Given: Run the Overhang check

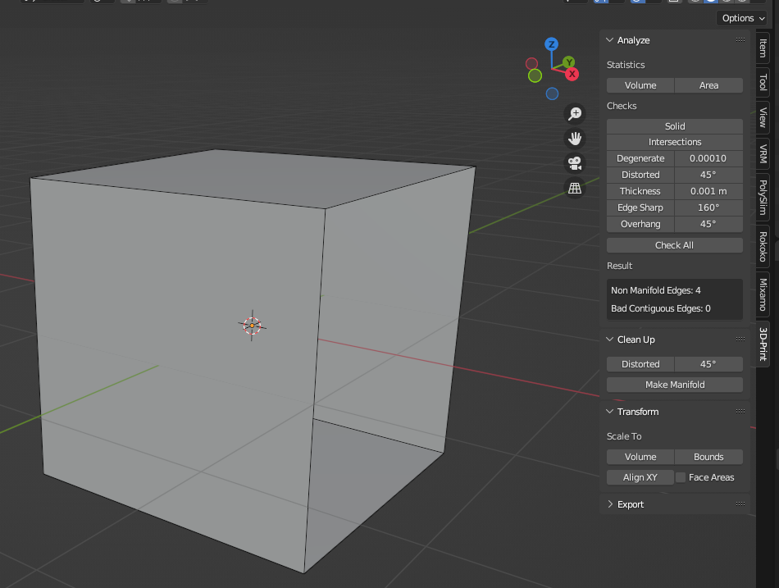Looking at the screenshot, I should (x=640, y=224).
